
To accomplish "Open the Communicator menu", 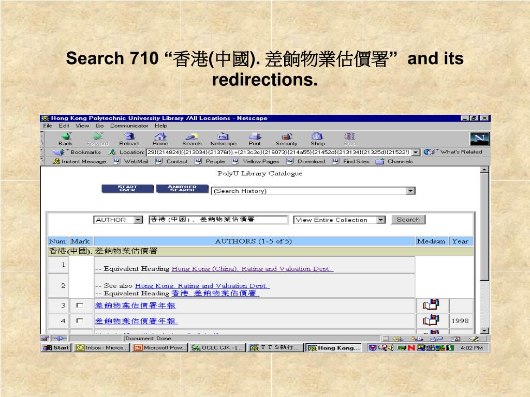I will point(129,126).
